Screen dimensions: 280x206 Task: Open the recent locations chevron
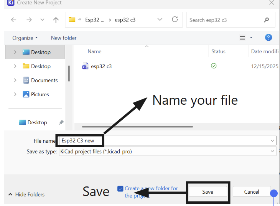[42, 20]
